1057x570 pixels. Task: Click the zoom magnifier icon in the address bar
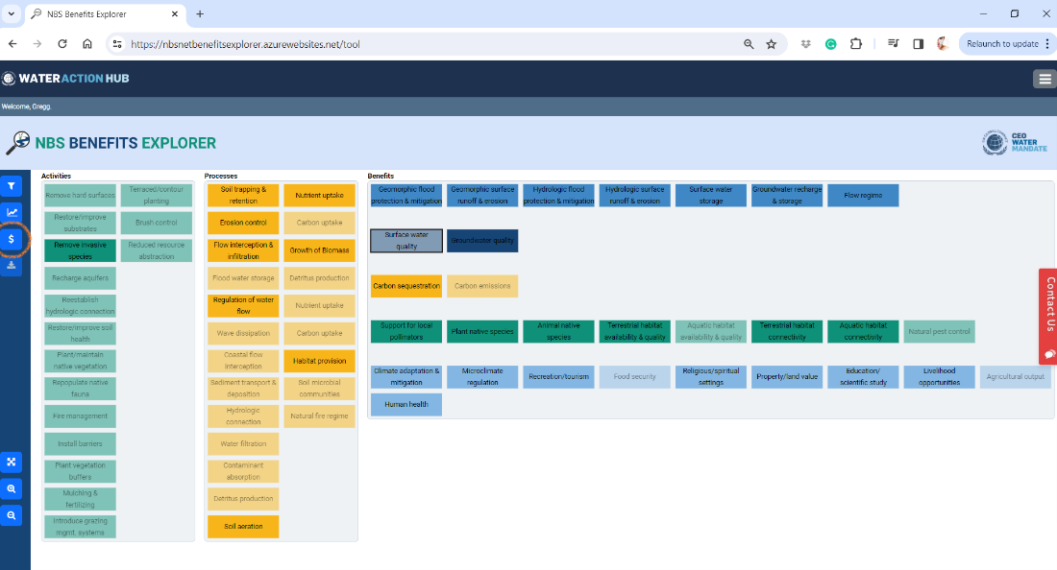[x=749, y=44]
